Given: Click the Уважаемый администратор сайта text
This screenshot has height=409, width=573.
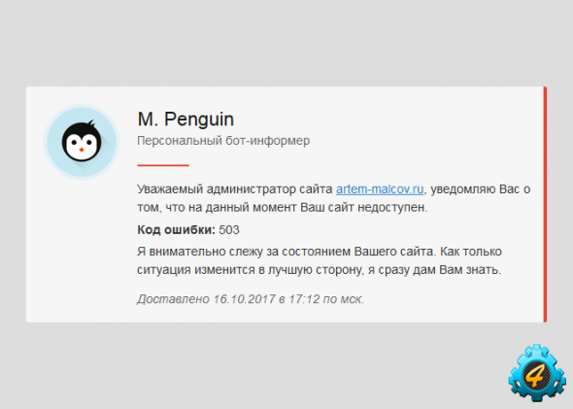Looking at the screenshot, I should (235, 189).
